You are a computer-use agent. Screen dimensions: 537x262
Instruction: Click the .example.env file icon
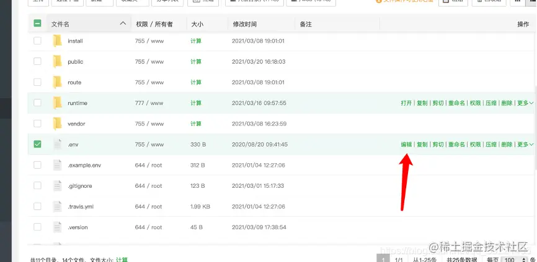57,165
